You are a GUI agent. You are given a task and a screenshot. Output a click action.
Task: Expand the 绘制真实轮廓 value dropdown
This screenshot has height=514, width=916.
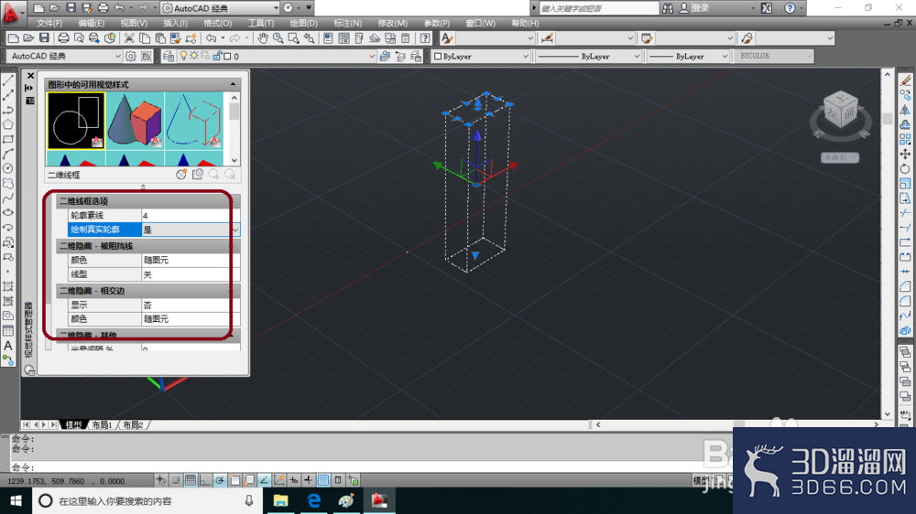point(234,230)
